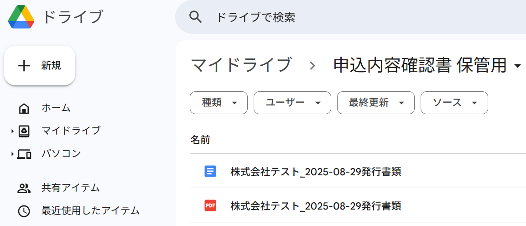Viewport: 526px width, 226px height.
Task: Open the 申込内容確認書 保管用 folder menu arrow
Action: 518,65
